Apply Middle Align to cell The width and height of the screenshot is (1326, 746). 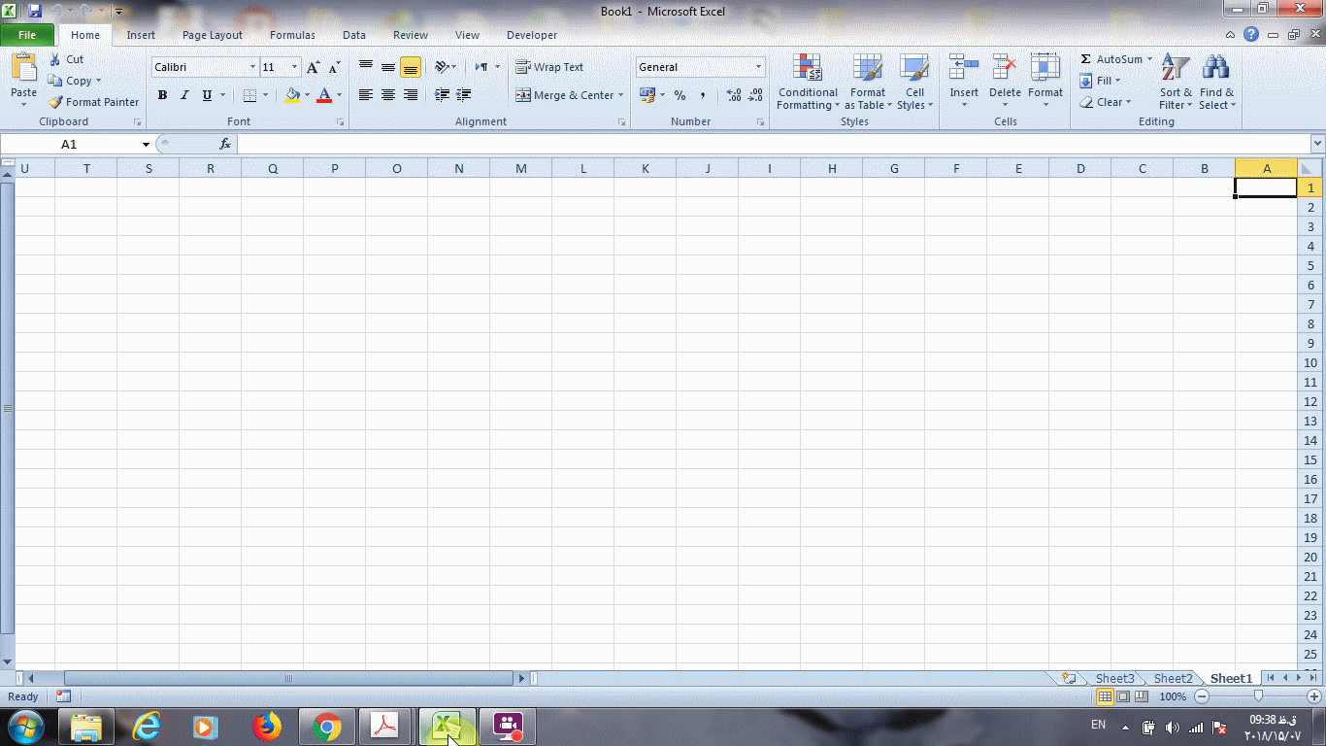[x=388, y=67]
